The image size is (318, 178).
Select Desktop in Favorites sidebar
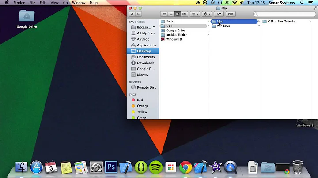pos(143,51)
